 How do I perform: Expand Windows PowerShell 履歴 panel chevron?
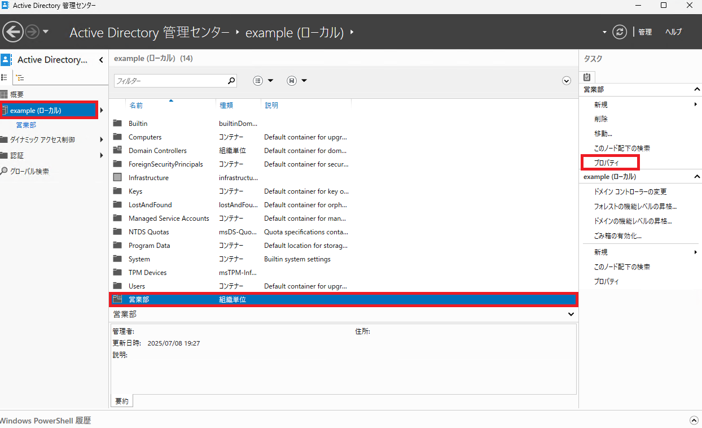coord(694,421)
